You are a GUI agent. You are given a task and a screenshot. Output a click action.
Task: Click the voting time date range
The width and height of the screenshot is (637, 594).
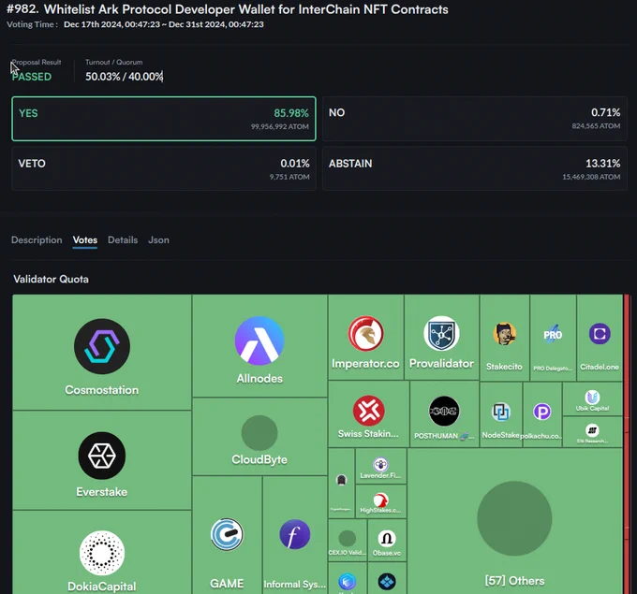[164, 24]
